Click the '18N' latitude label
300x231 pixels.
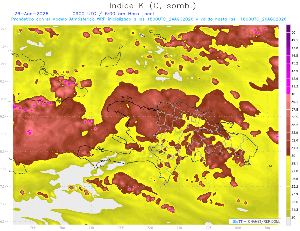[x=4, y=169]
